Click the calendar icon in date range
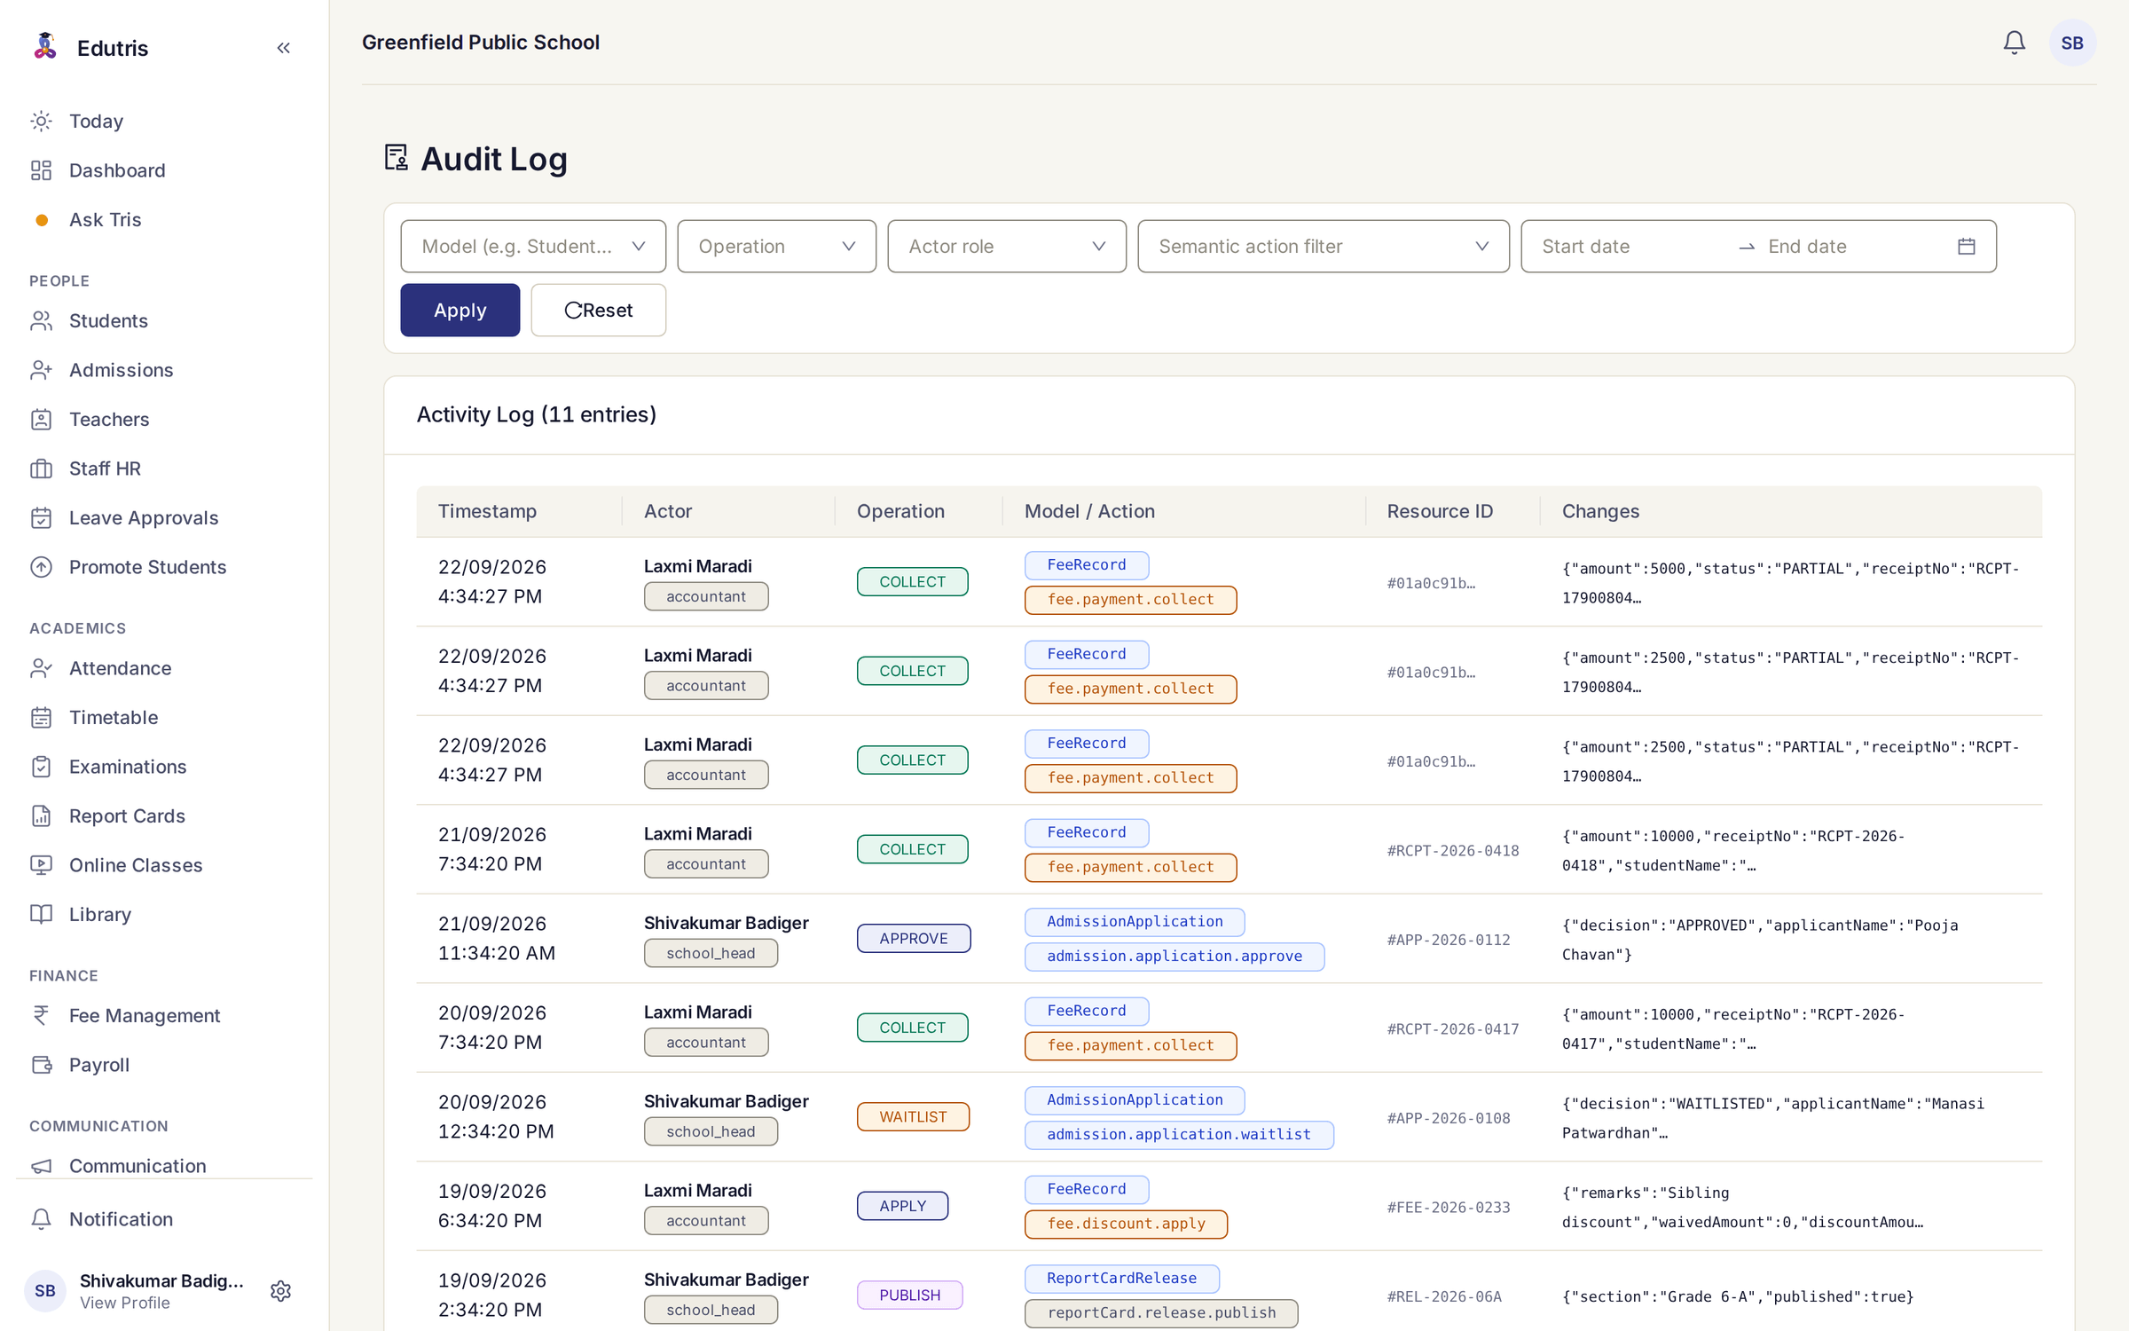Viewport: 2129px width, 1331px height. pyautogui.click(x=1966, y=247)
